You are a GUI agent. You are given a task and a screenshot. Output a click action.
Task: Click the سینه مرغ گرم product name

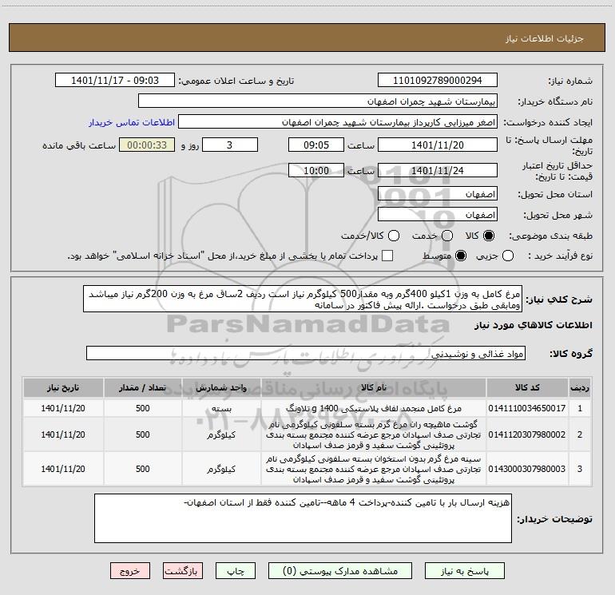coord(374,469)
